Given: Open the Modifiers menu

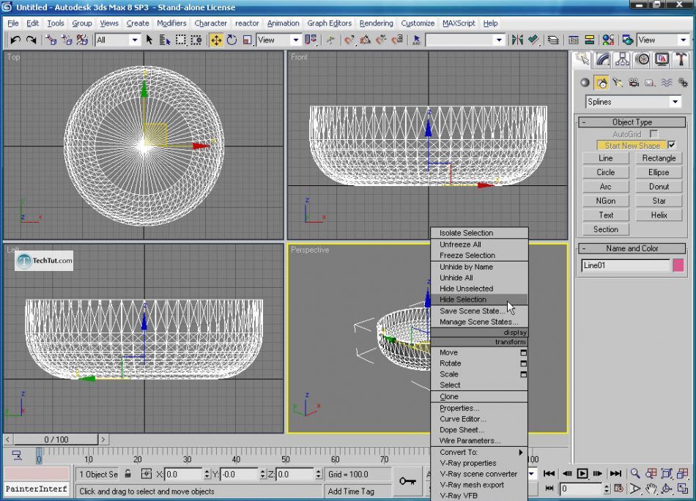Looking at the screenshot, I should point(171,23).
